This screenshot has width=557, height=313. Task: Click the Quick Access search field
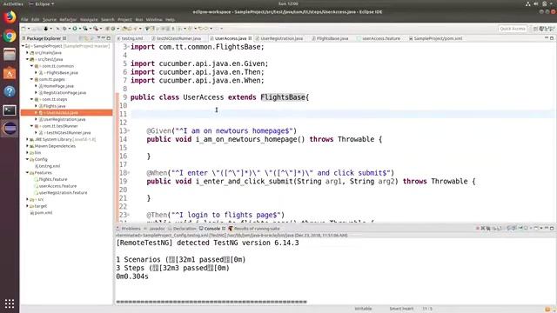[x=513, y=29]
